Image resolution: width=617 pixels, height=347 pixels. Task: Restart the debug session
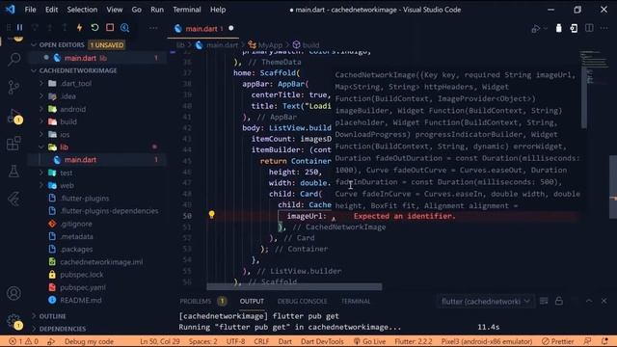(94, 28)
